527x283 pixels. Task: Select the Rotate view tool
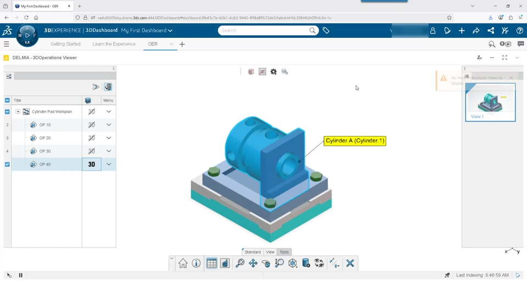pos(266,263)
